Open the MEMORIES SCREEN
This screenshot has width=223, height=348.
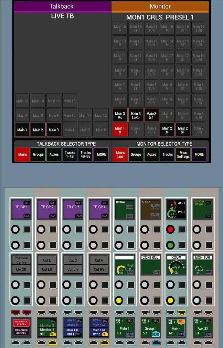click(x=21, y=331)
